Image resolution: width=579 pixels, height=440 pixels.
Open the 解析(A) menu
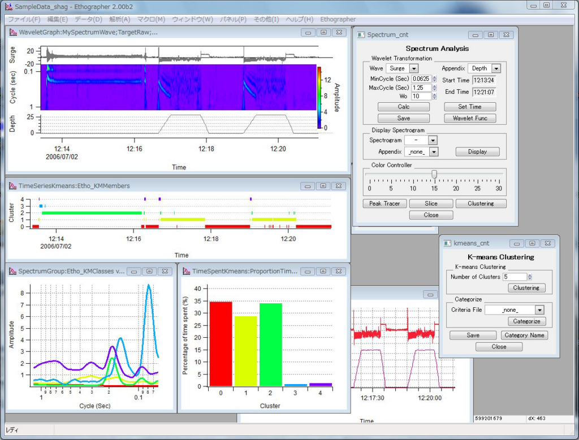tap(119, 19)
